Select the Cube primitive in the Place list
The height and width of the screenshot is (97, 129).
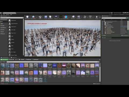coord(16,36)
